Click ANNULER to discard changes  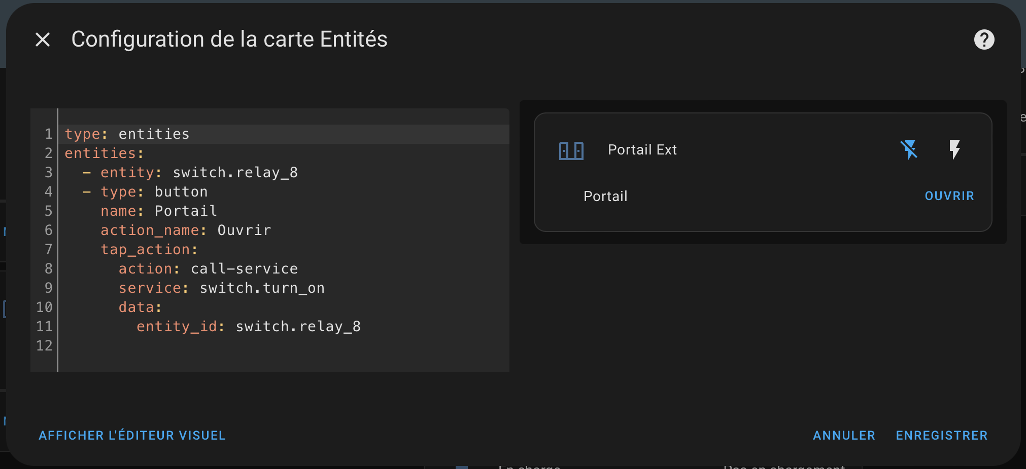[844, 435]
